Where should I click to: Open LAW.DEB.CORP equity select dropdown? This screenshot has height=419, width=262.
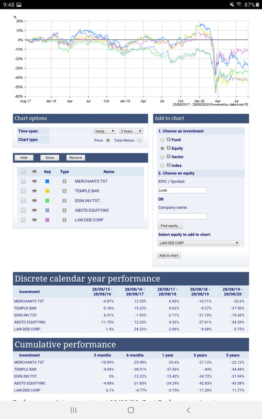[199, 243]
